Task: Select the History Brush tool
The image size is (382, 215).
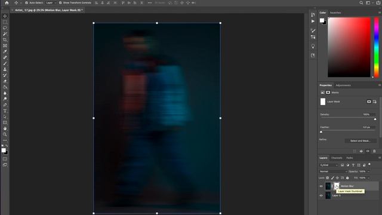Action: point(5,75)
